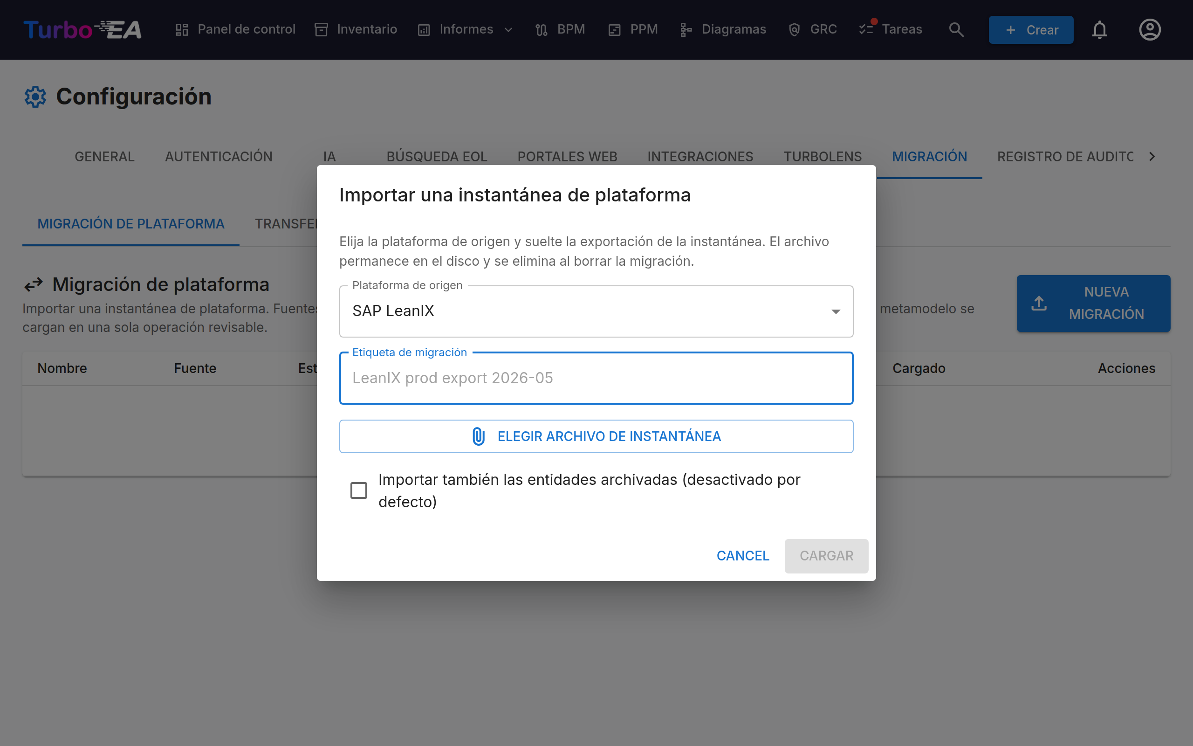1193x746 pixels.
Task: Switch to the BÚSQUEDA EOL tab
Action: point(437,157)
